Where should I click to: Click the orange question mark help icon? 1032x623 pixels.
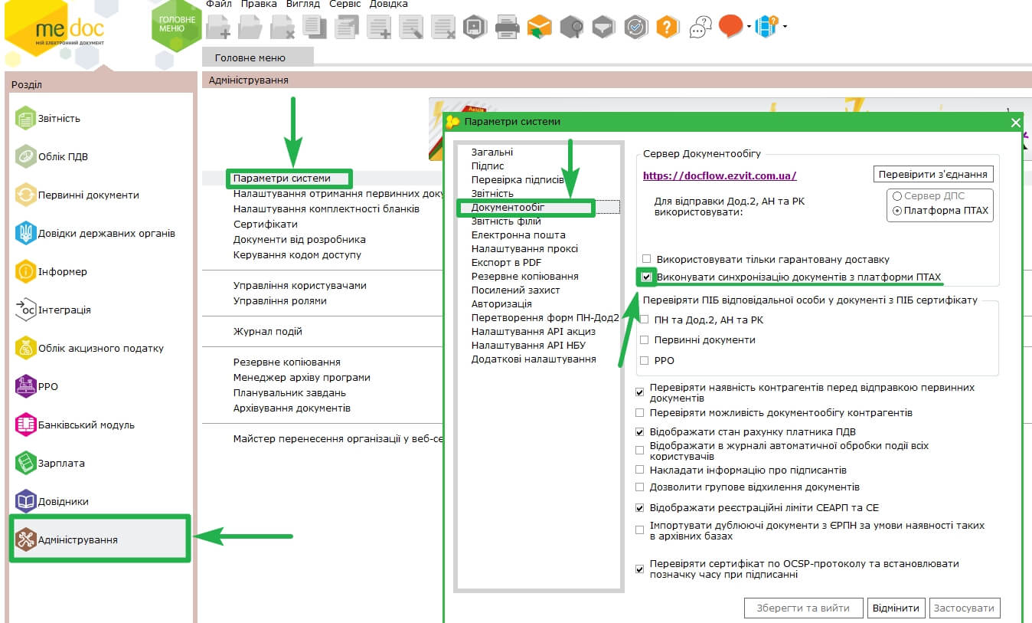(x=668, y=28)
